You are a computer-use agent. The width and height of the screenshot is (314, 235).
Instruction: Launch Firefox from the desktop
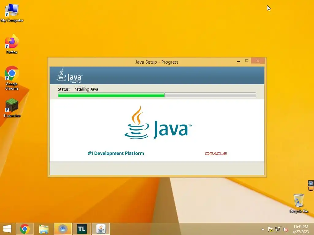click(12, 44)
